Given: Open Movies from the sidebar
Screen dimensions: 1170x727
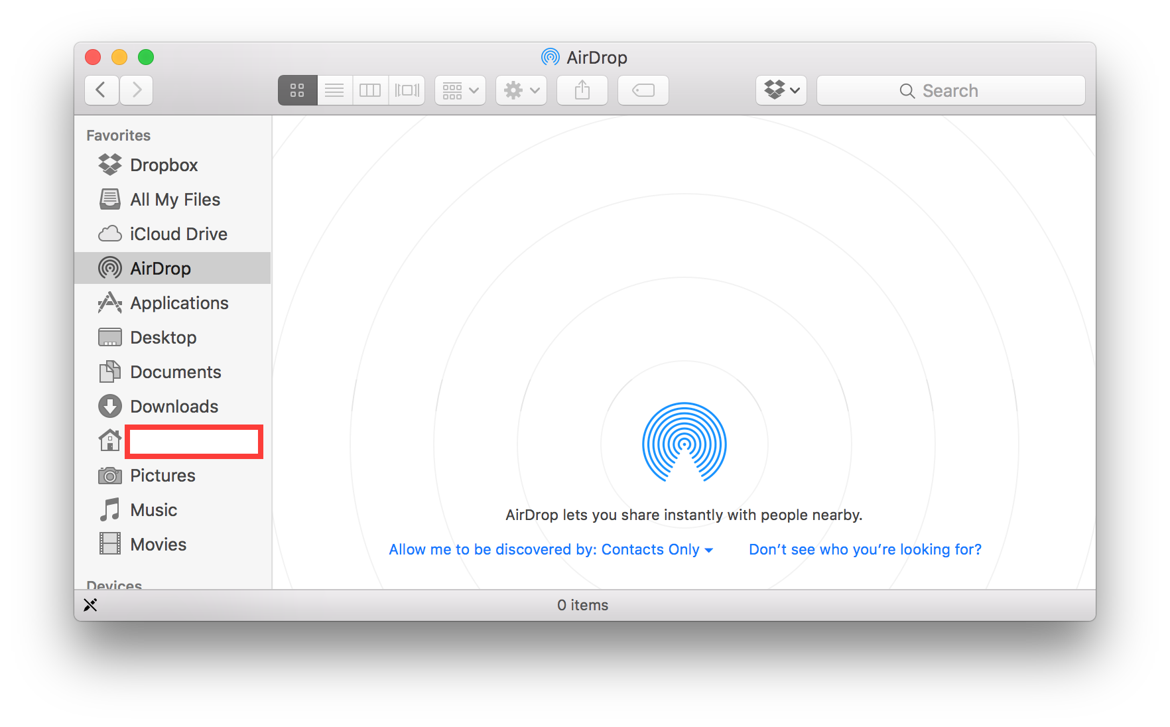Looking at the screenshot, I should (x=172, y=545).
